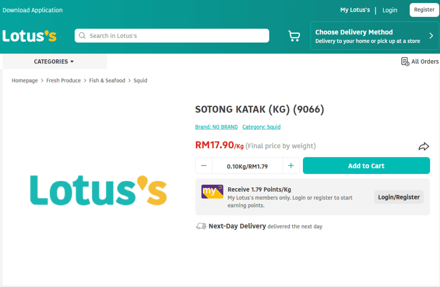Click the Login/Register button
The image size is (440, 287).
coord(399,197)
